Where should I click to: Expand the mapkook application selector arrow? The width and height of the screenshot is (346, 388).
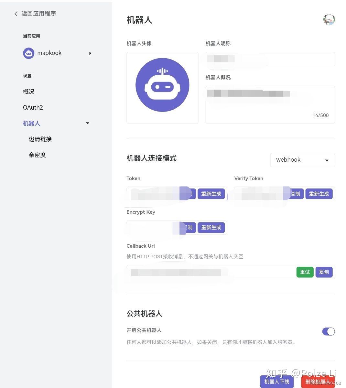coord(90,53)
